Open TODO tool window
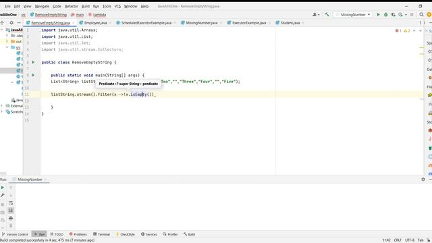432x243 pixels. tap(57, 234)
